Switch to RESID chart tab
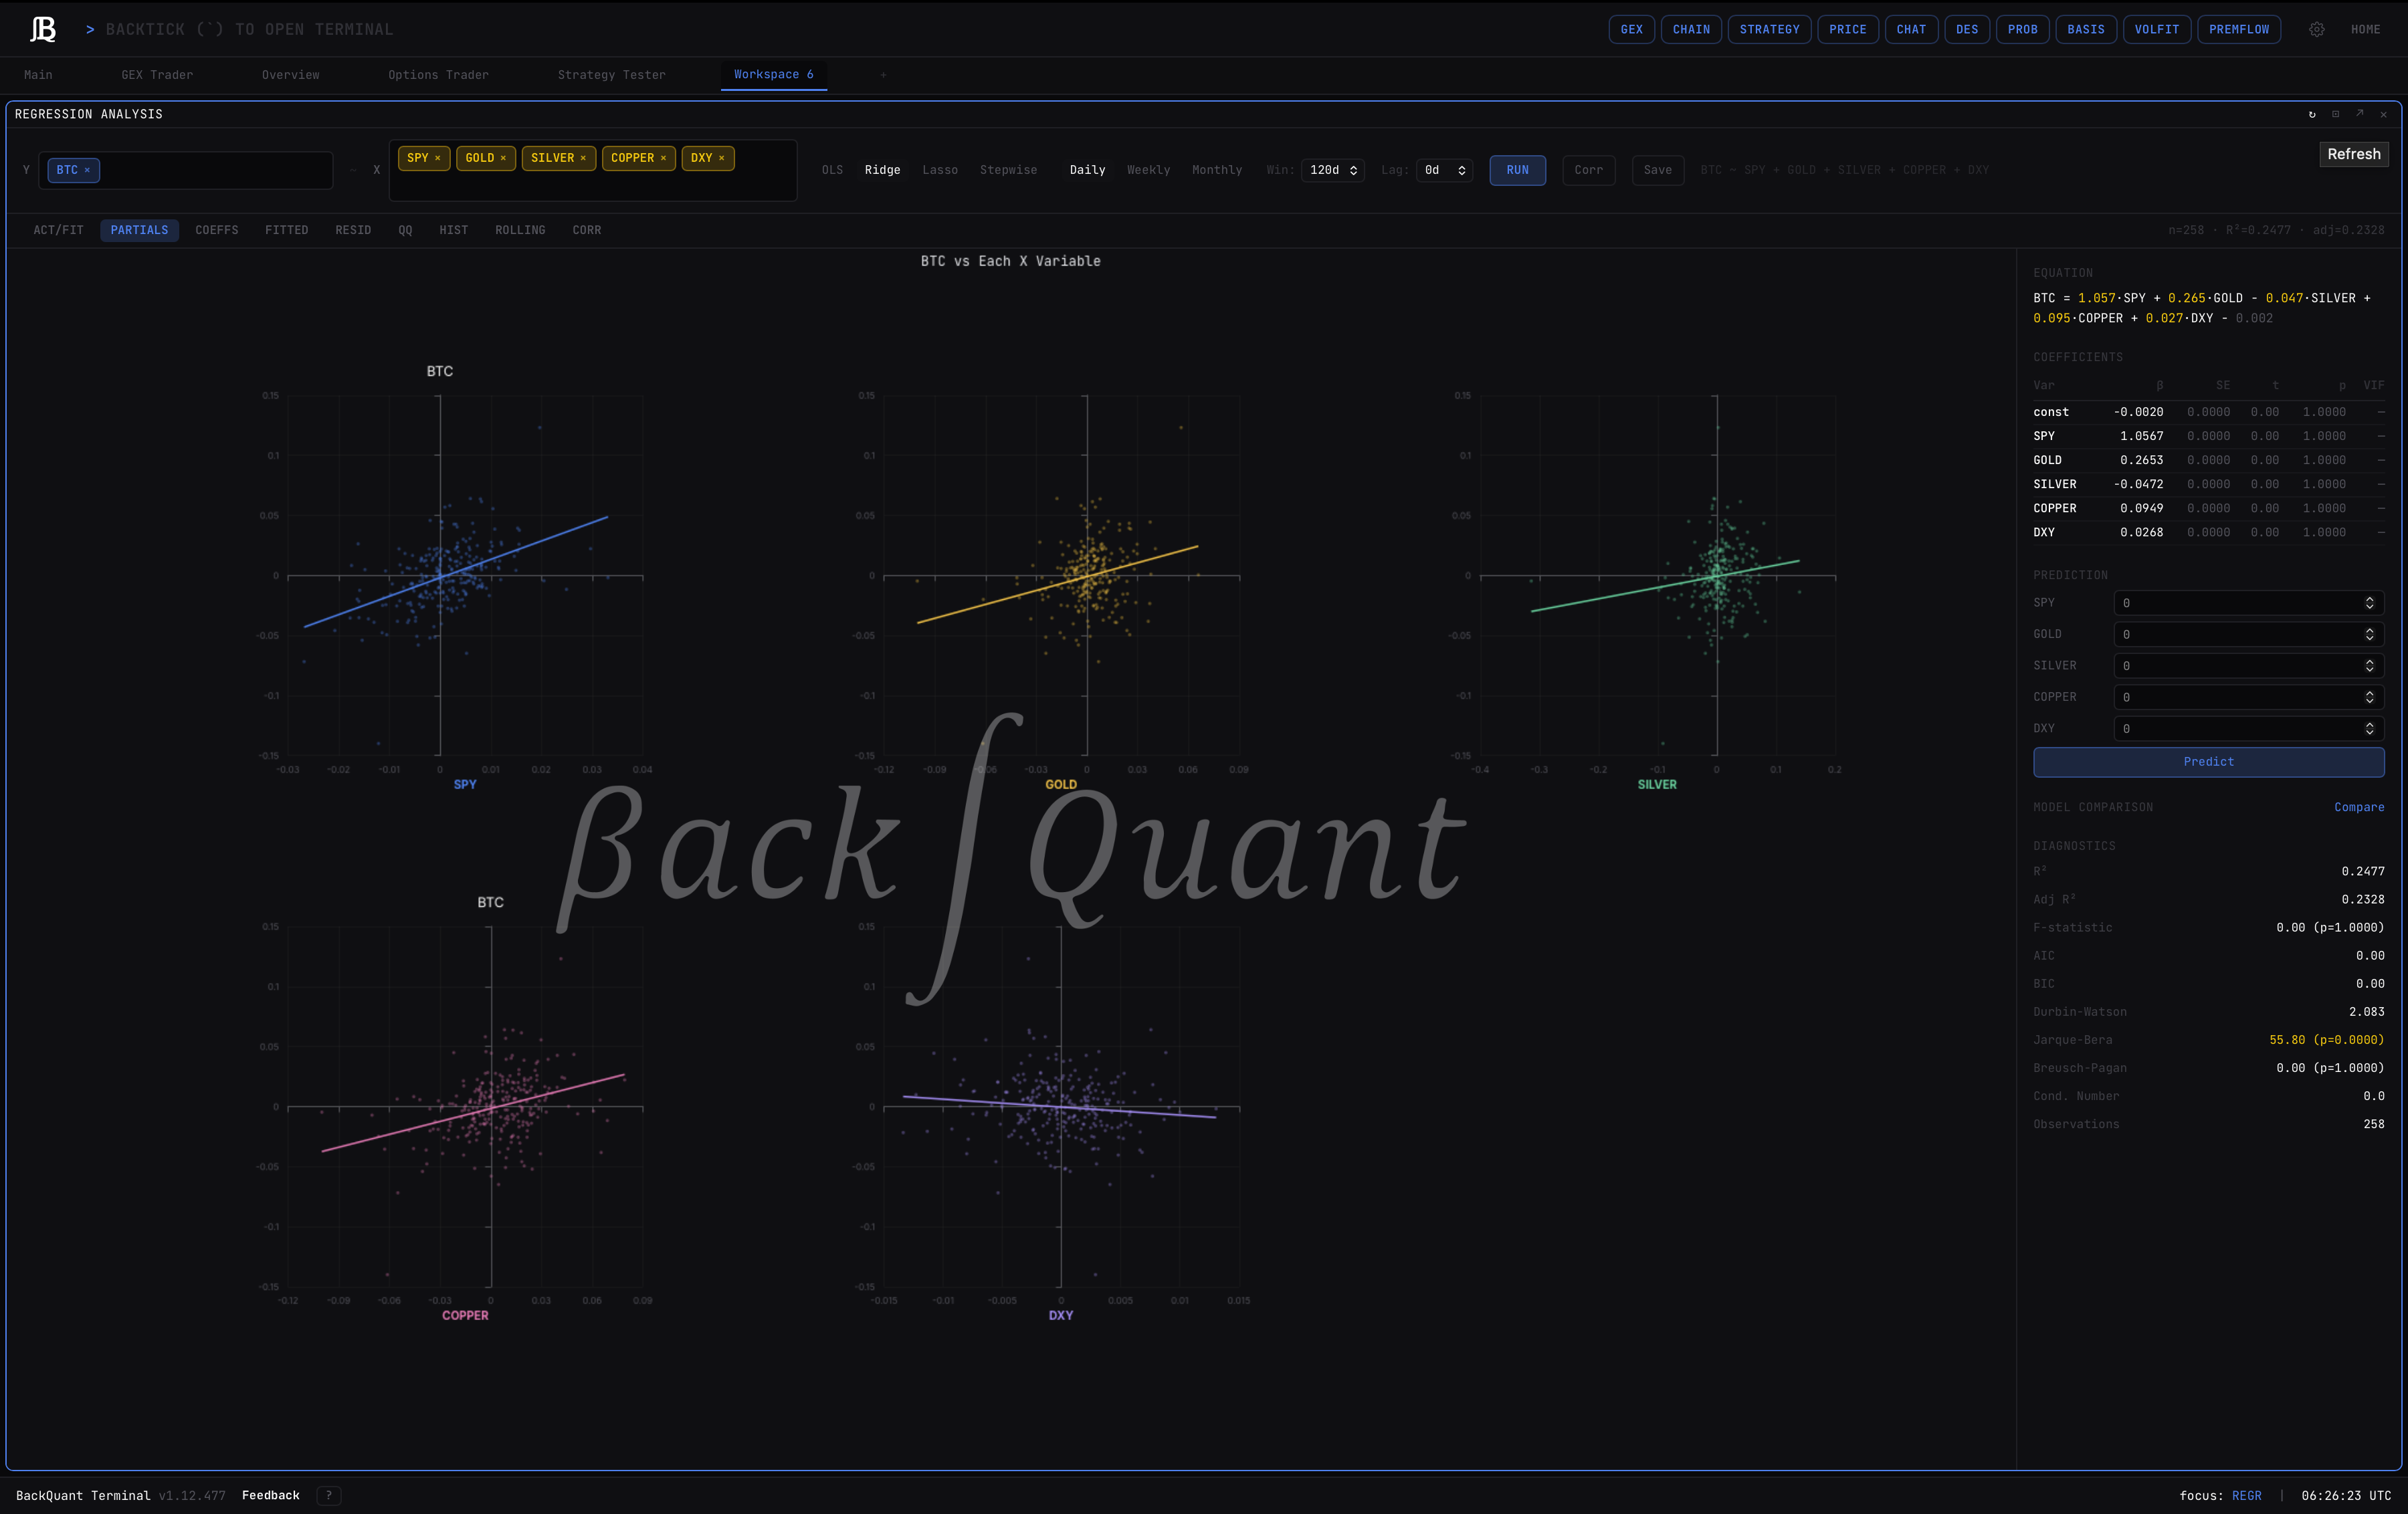This screenshot has height=1514, width=2408. point(353,230)
